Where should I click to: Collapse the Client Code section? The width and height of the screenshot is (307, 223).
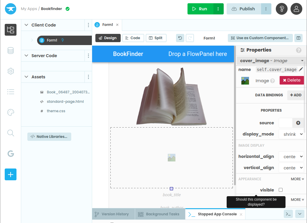26,25
